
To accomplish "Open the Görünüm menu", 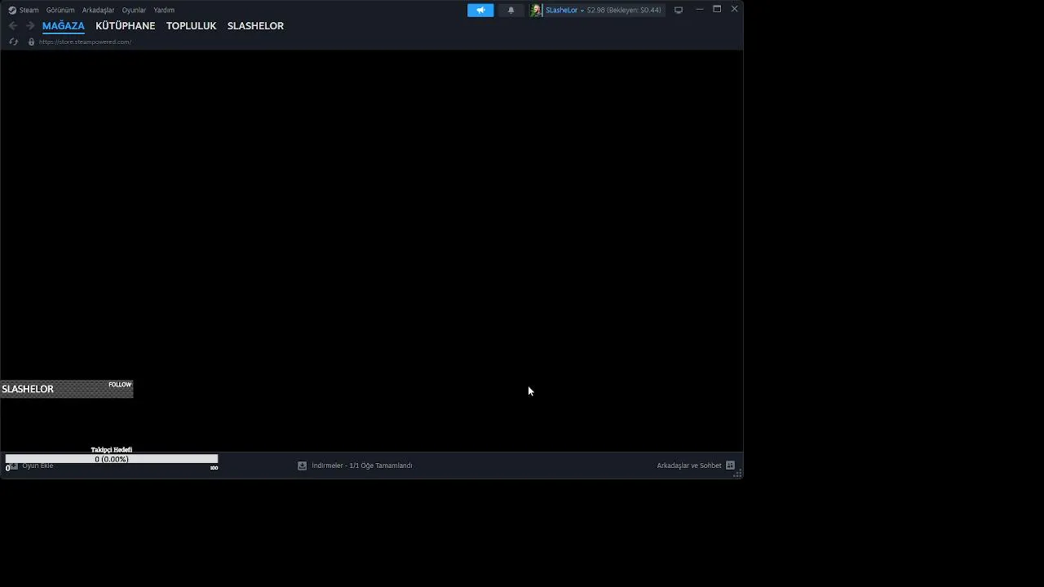I will pos(60,10).
